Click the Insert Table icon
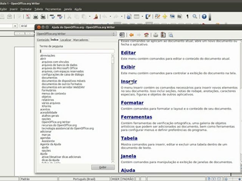242x181 pixels. coord(137,17)
